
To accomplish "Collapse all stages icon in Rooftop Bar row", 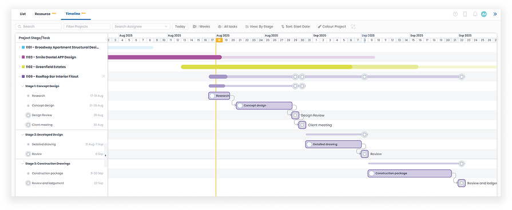I will 104,77.
